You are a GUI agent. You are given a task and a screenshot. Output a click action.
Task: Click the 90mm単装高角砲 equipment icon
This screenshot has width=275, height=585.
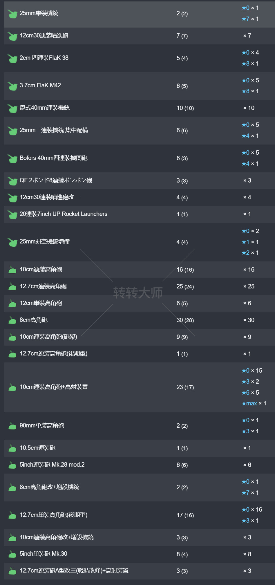(x=12, y=426)
